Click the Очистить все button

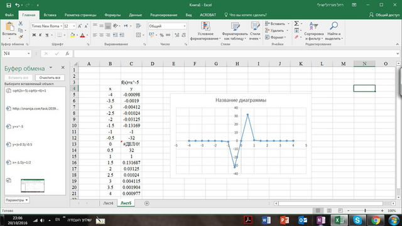(50, 78)
